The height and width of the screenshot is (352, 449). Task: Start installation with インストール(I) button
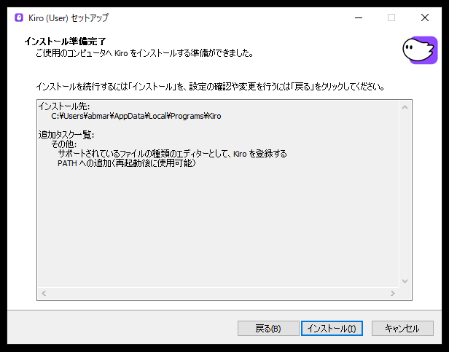(332, 329)
